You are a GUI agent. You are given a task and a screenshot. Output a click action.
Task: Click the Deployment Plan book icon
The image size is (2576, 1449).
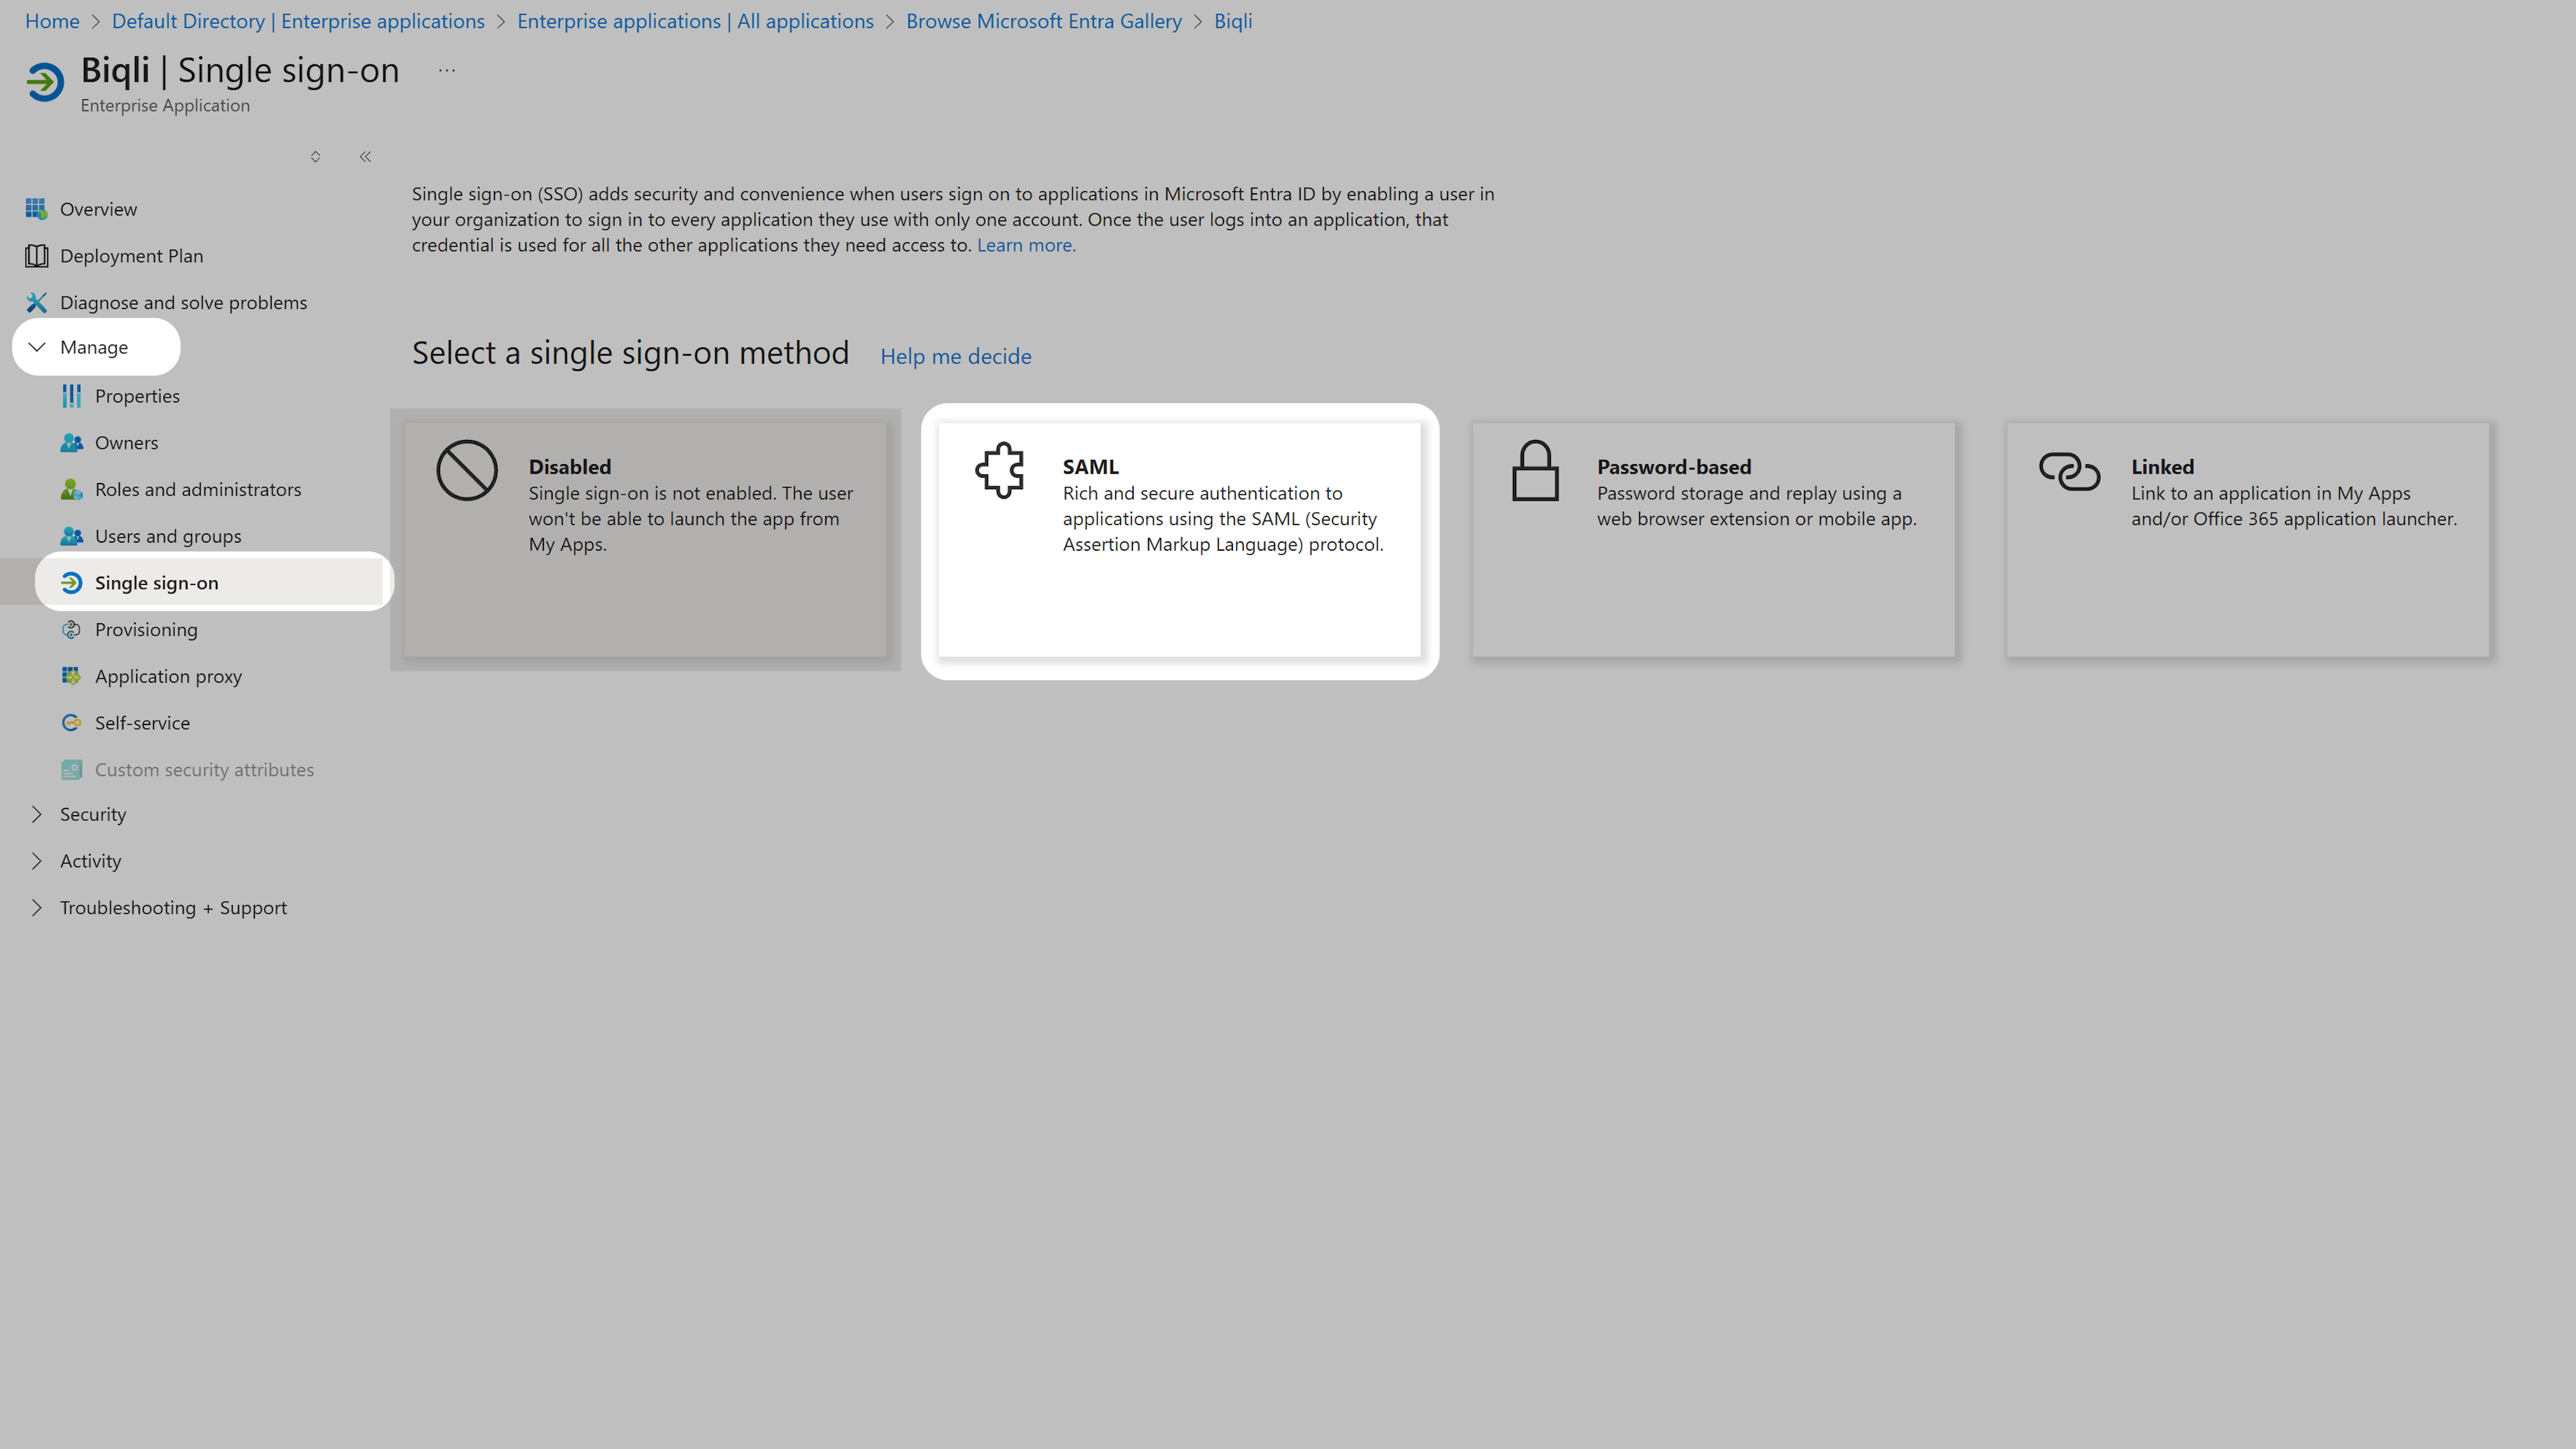pos(36,256)
